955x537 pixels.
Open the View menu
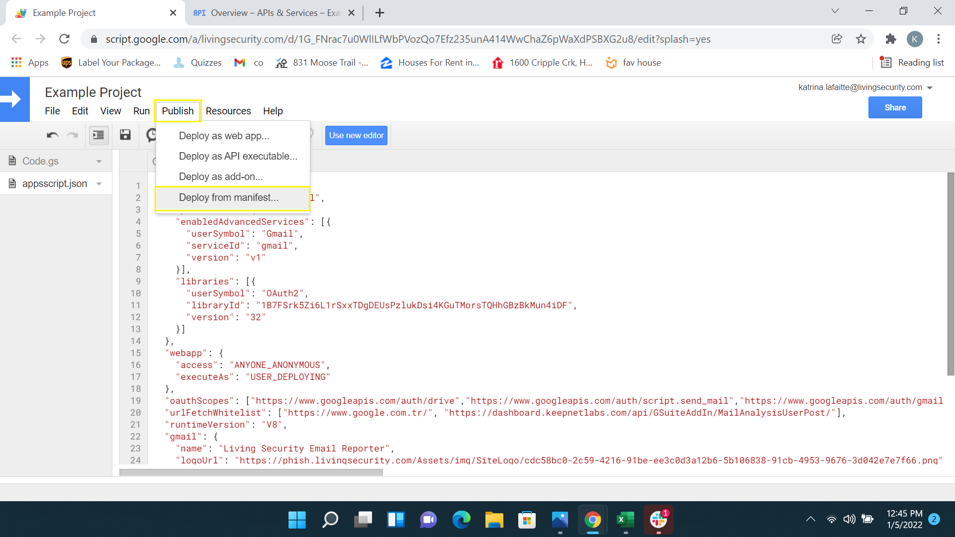point(110,111)
